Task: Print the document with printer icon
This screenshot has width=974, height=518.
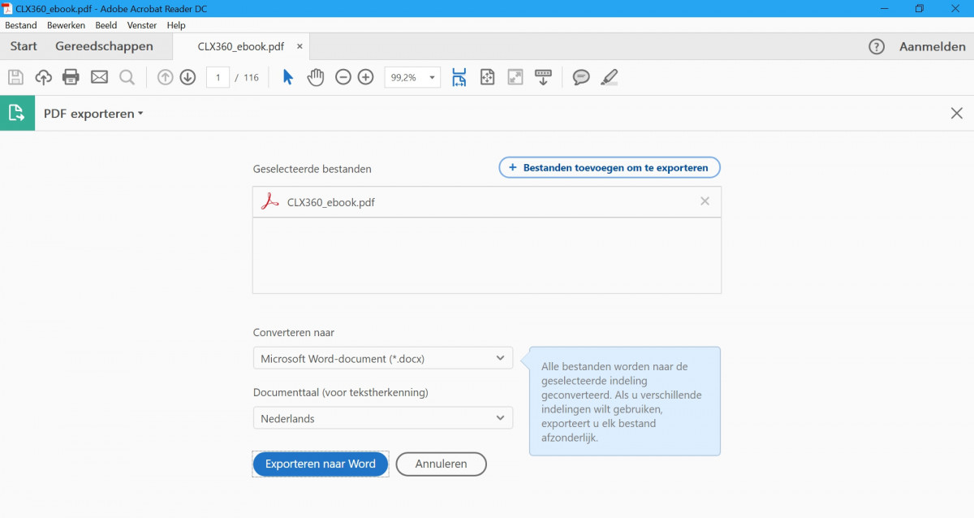Action: tap(71, 77)
